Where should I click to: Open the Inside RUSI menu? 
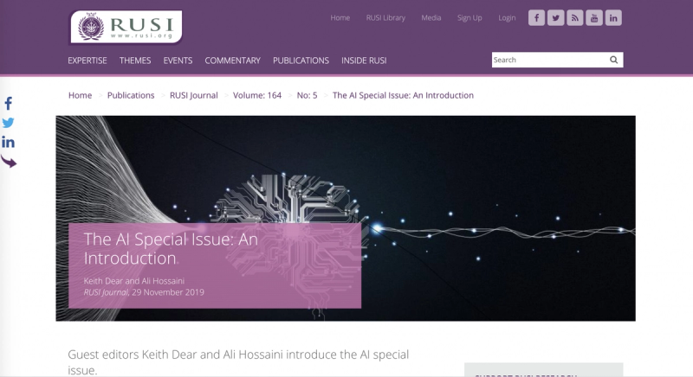[364, 61]
